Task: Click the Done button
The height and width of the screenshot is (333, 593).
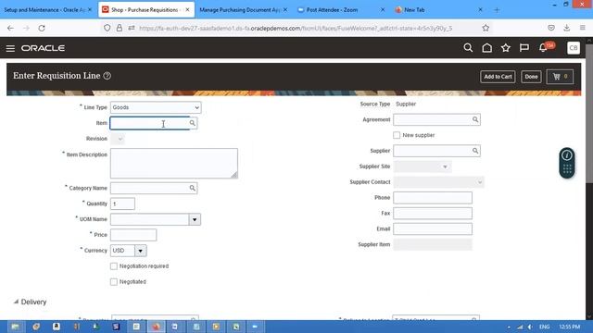Action: point(531,77)
